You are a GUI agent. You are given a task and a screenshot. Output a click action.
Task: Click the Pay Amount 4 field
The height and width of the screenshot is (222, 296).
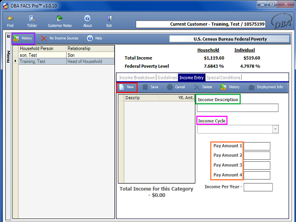pos(257,175)
